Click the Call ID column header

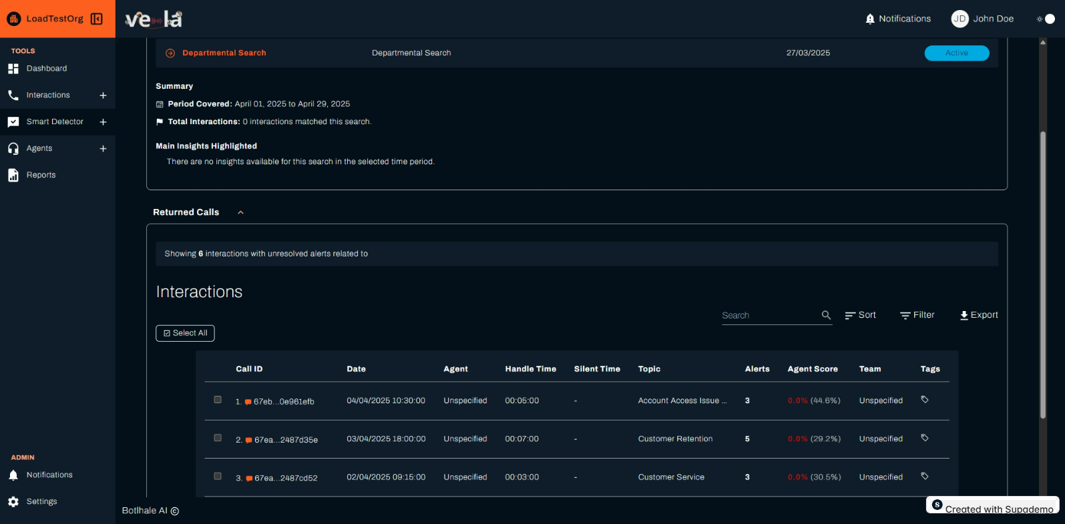[249, 369]
